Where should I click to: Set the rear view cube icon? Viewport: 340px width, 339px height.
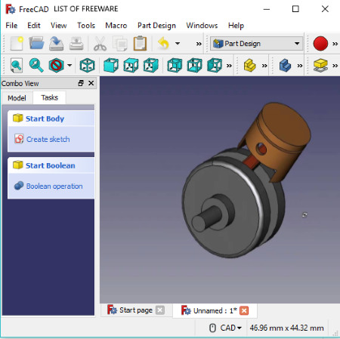pyautogui.click(x=175, y=66)
